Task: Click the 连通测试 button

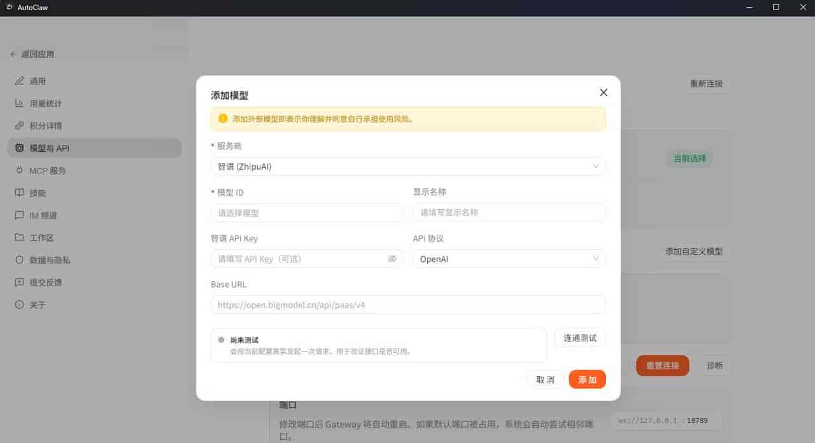Action: [580, 338]
